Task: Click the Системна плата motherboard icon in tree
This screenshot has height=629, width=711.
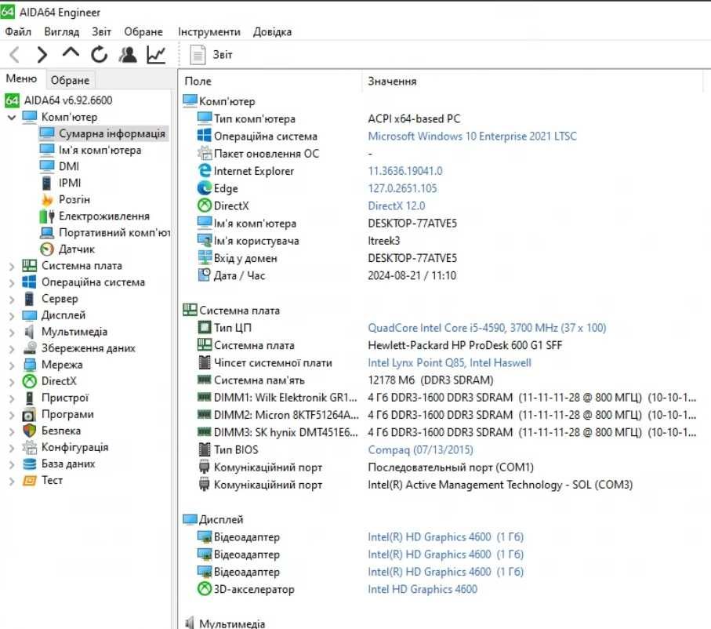Action: [x=30, y=266]
